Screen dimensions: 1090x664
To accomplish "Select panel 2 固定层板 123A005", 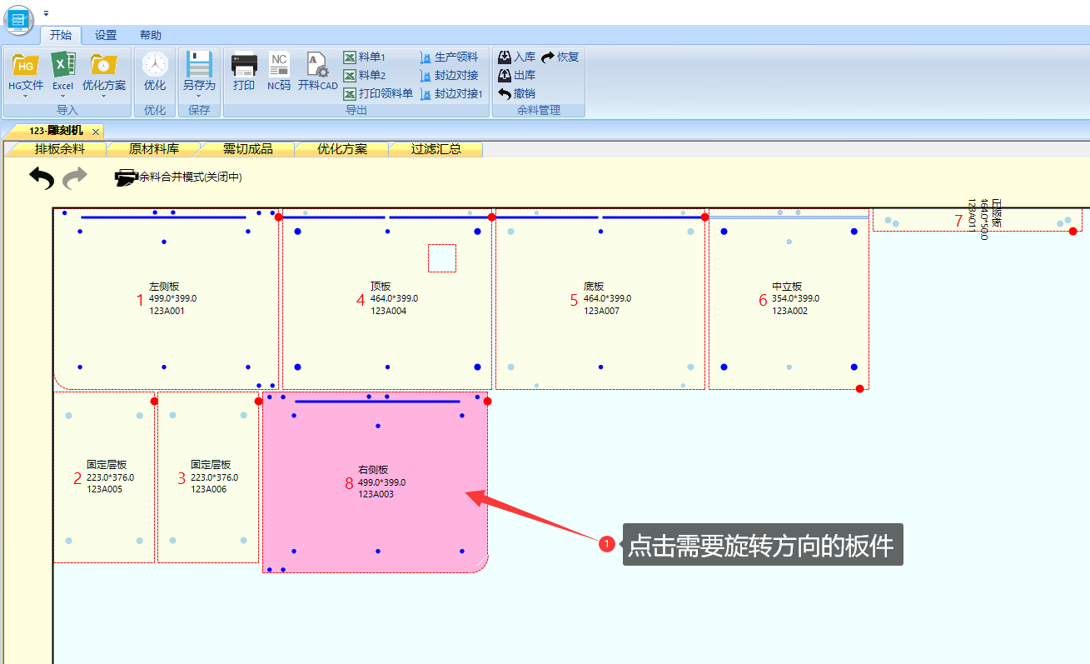I will pyautogui.click(x=104, y=477).
